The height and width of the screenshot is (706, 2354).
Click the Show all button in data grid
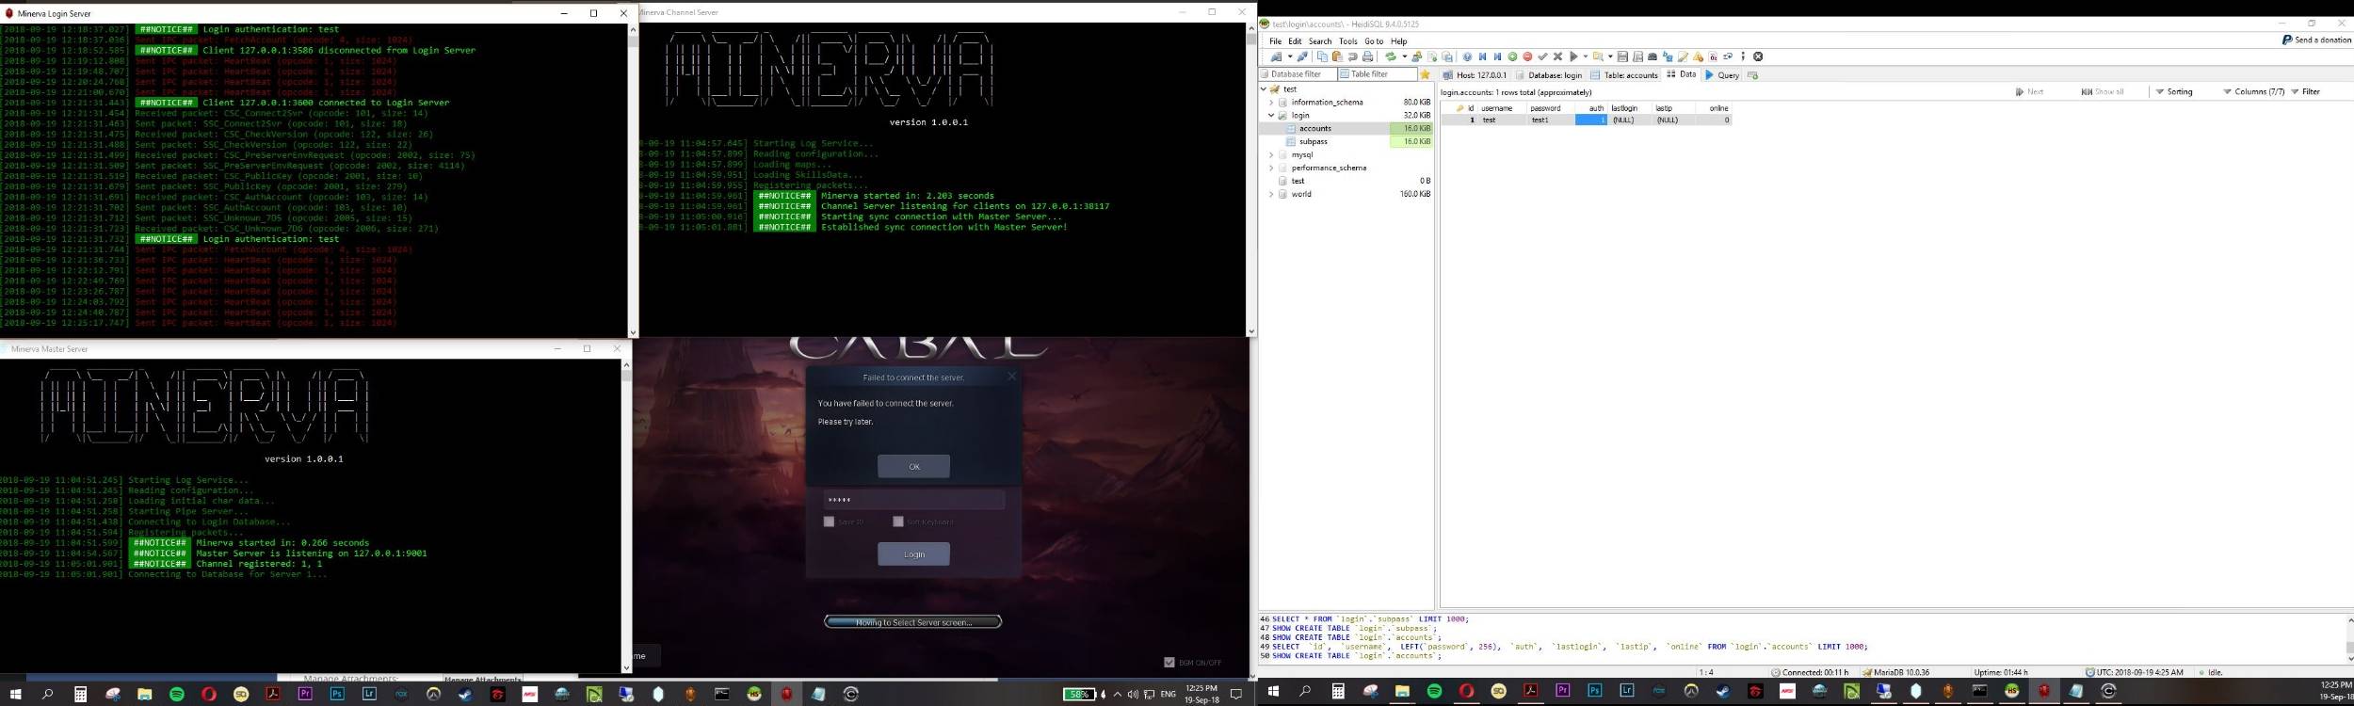click(2102, 91)
